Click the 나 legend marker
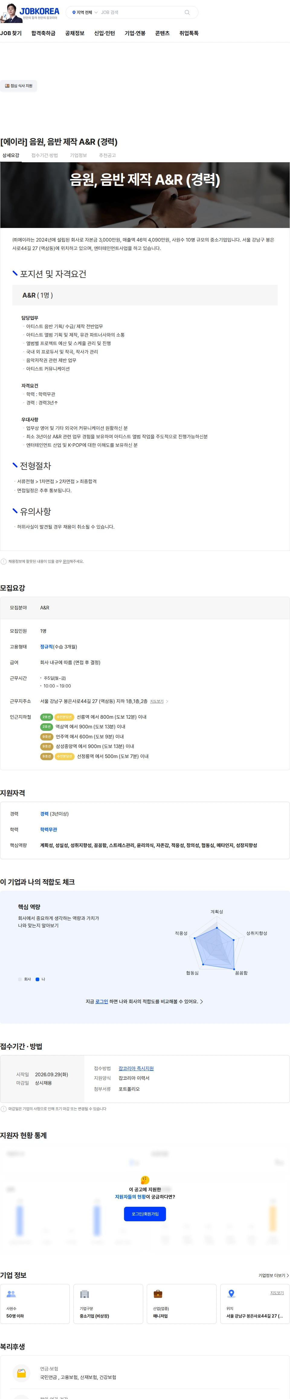This screenshot has height=1399, width=290. click(x=37, y=979)
